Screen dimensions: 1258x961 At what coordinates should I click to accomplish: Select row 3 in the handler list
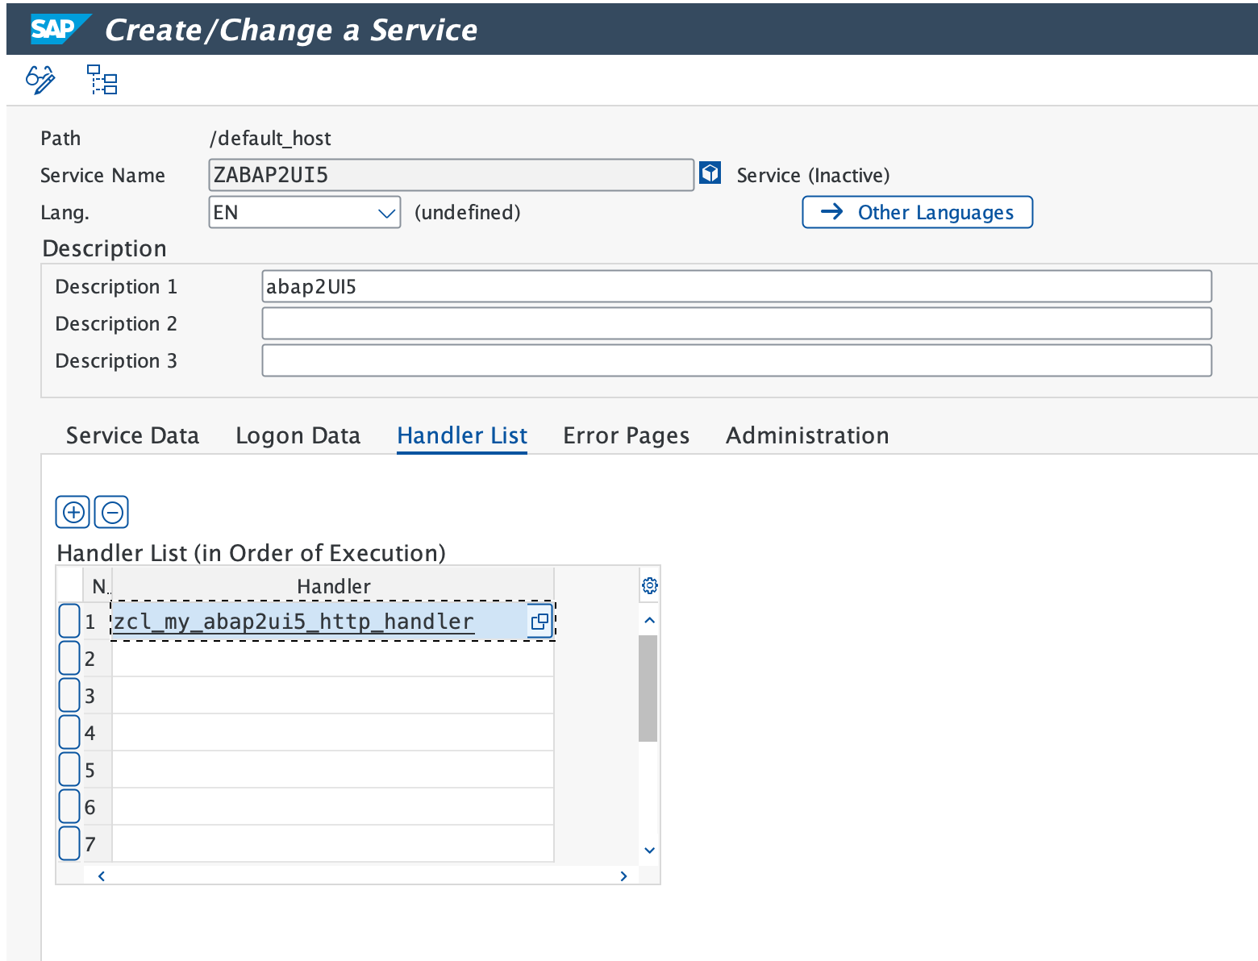tap(69, 694)
